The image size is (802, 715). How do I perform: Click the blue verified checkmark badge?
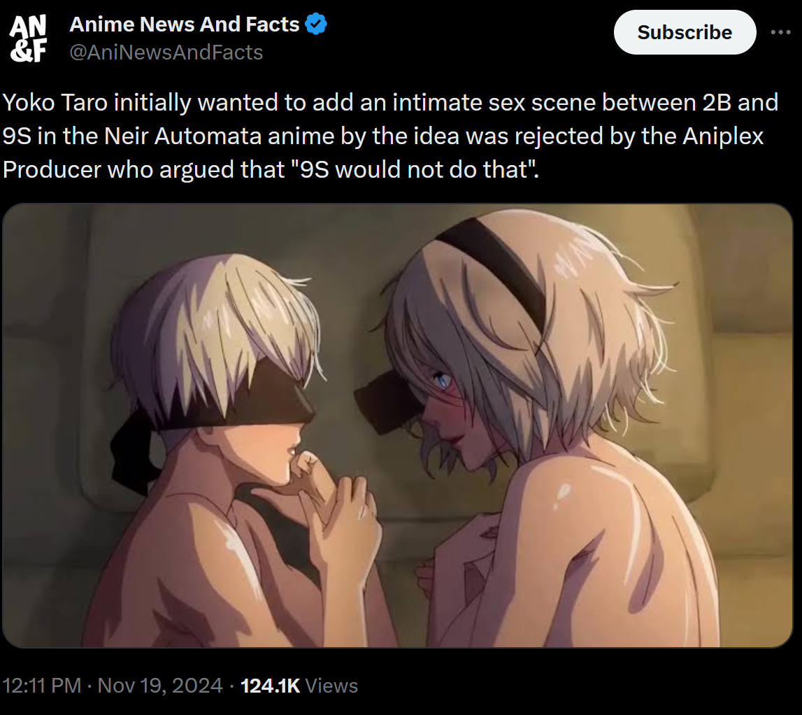316,24
